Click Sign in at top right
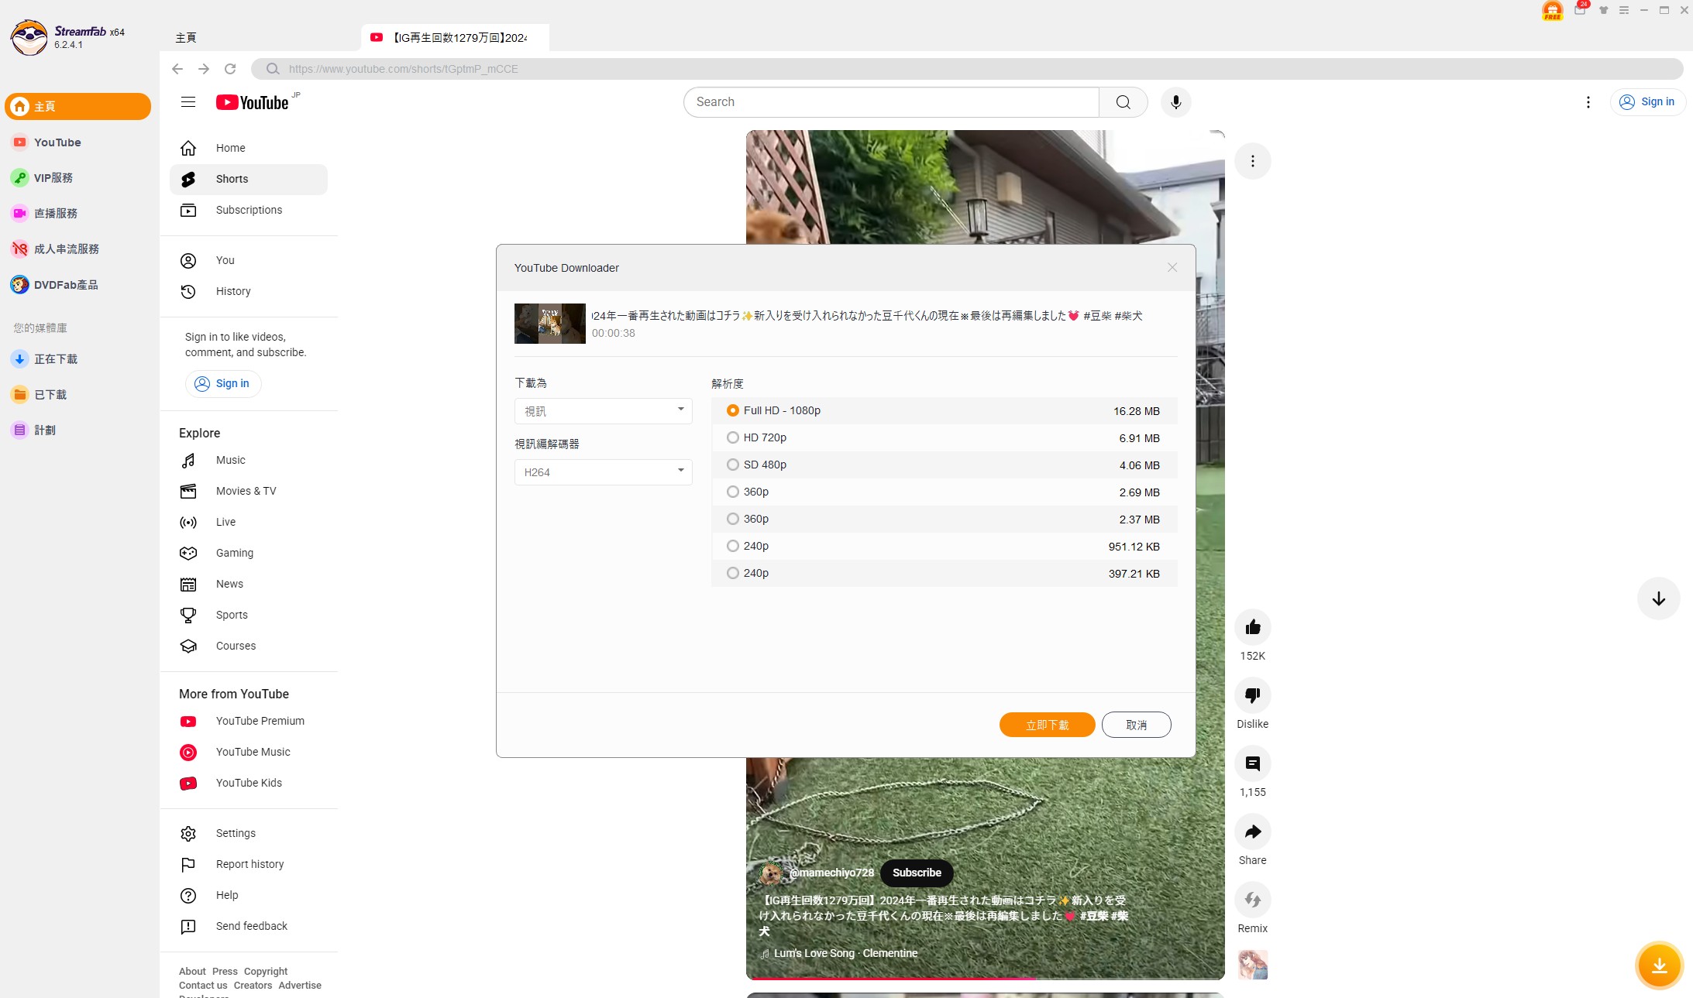1693x998 pixels. click(1647, 102)
